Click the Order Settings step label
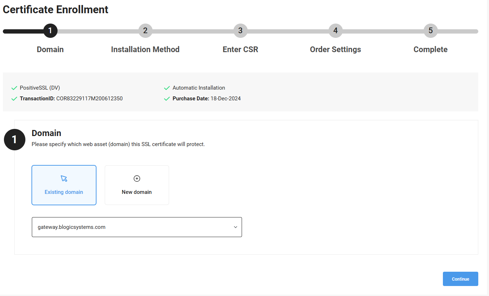This screenshot has height=296, width=489. point(335,50)
